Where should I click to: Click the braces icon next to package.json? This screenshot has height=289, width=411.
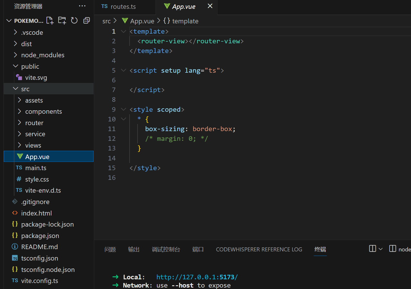(15, 235)
